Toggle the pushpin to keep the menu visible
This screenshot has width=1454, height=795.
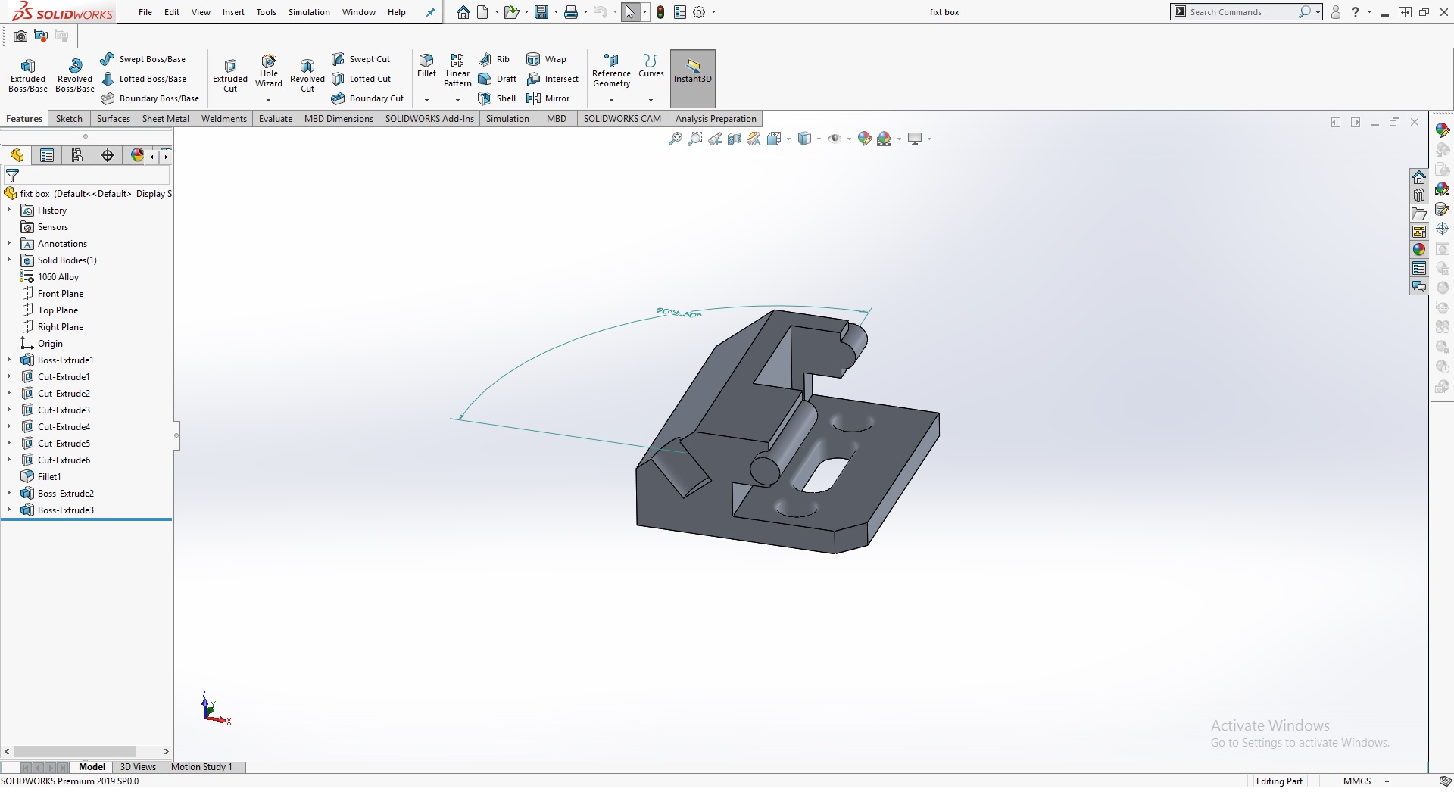click(x=431, y=12)
